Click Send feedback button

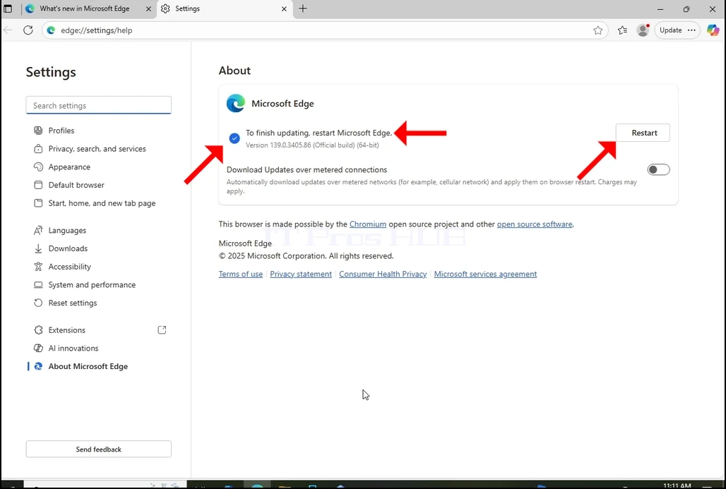tap(99, 449)
